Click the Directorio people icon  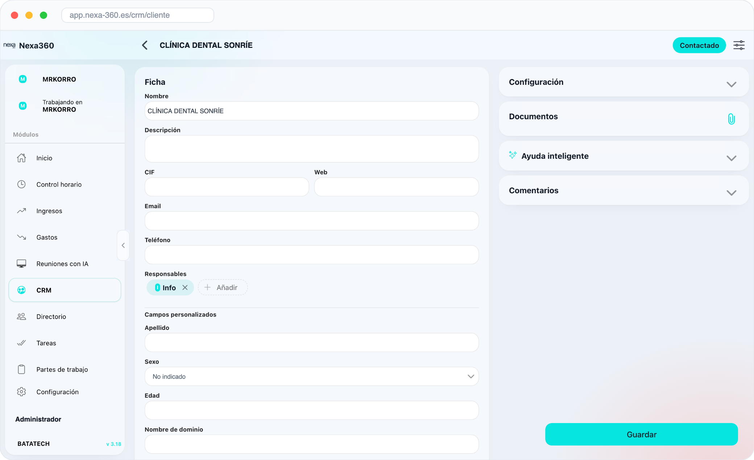point(21,316)
